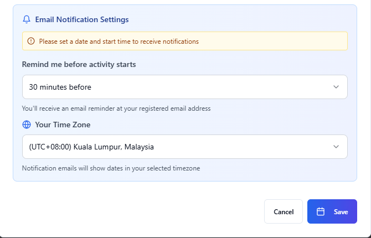Click the 'Remind me before activity starts' label
This screenshot has width=371, height=238.
pyautogui.click(x=79, y=64)
